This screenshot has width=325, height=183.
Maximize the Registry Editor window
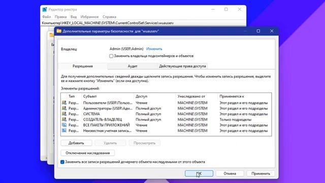coord(226,9)
